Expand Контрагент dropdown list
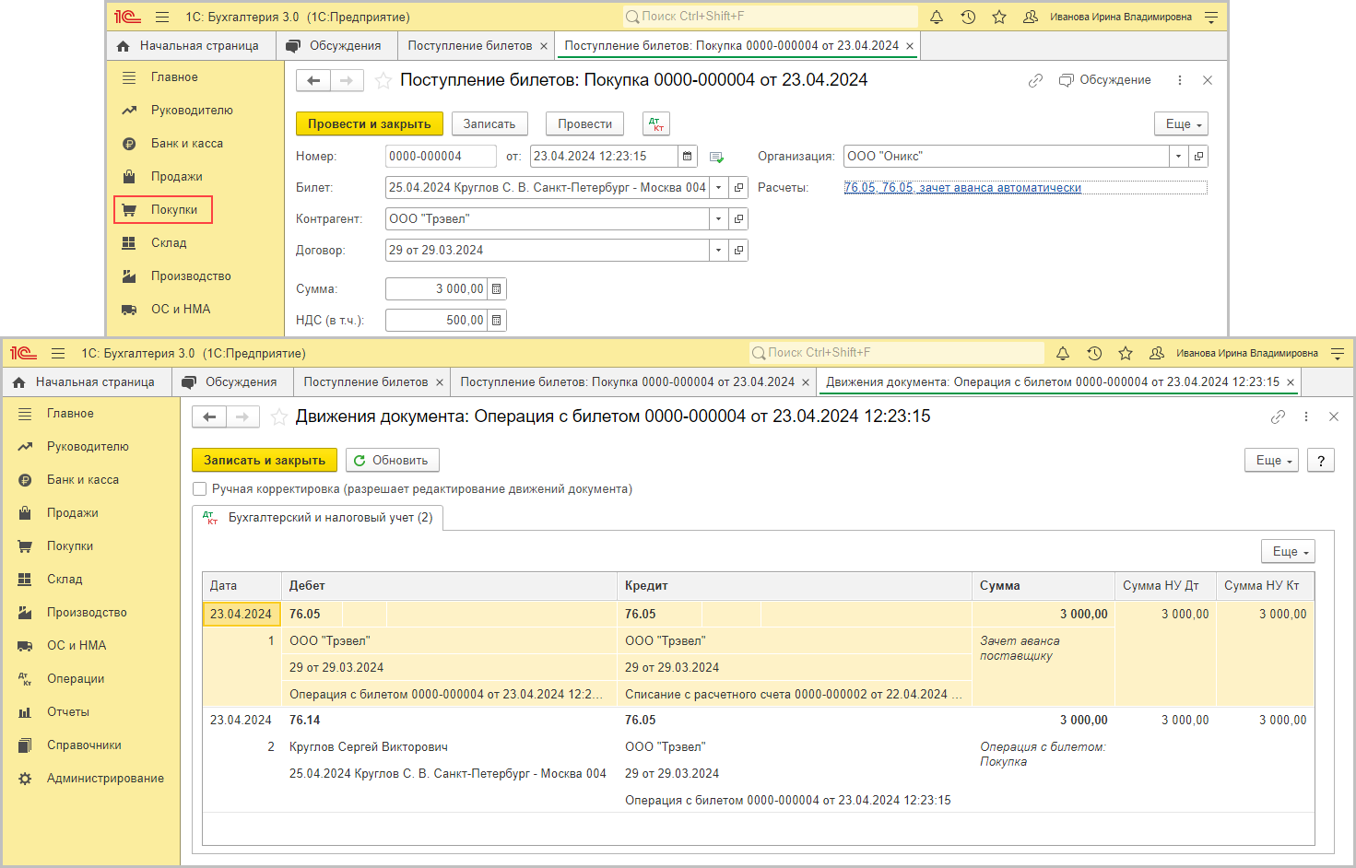The width and height of the screenshot is (1356, 868). [x=719, y=219]
